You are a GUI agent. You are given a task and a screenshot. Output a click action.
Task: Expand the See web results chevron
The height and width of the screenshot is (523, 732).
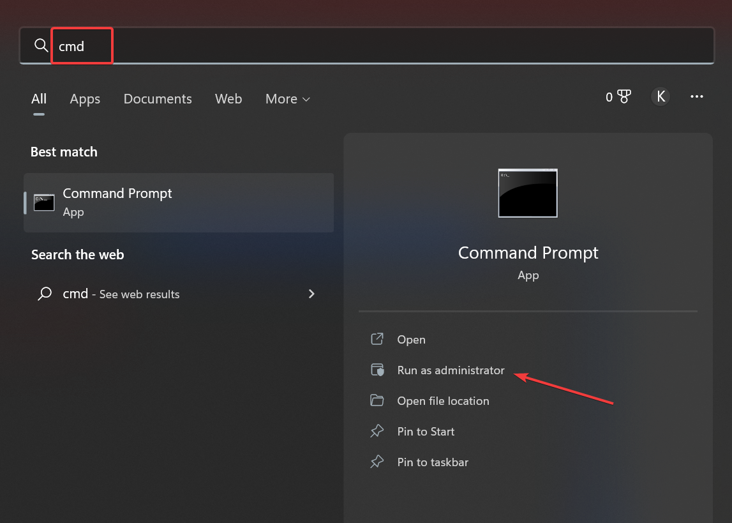pos(311,294)
